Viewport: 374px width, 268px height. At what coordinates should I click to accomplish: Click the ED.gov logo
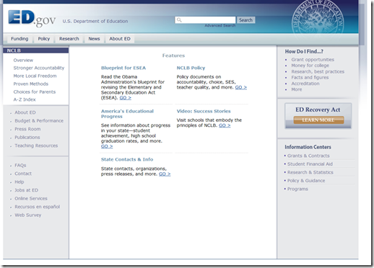(32, 19)
